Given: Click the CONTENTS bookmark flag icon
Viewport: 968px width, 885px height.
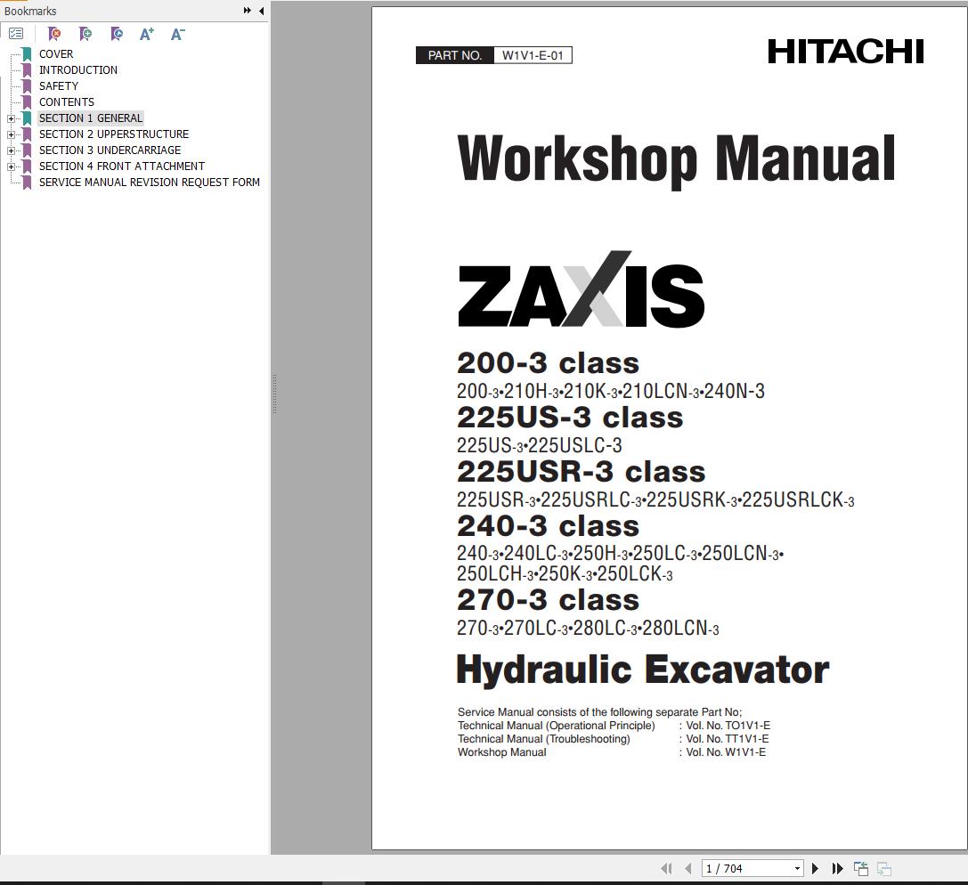Looking at the screenshot, I should (27, 102).
